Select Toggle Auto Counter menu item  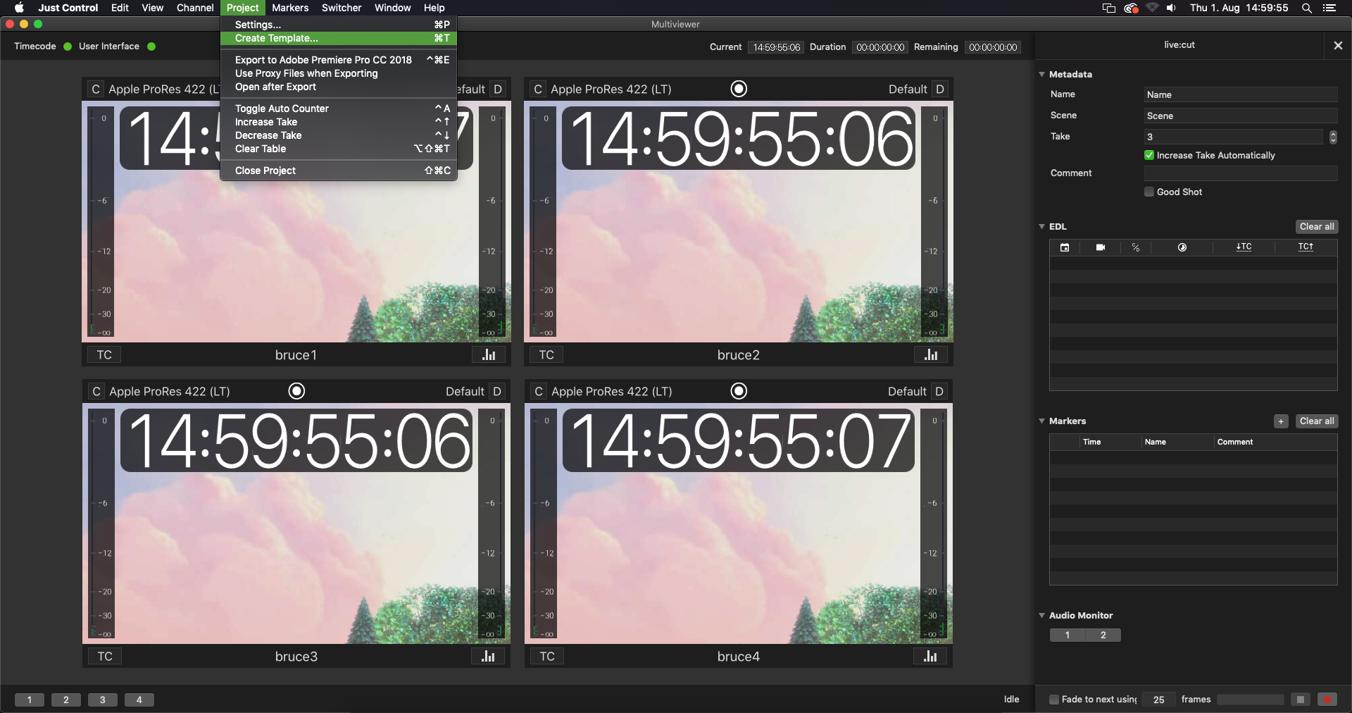tap(339, 108)
